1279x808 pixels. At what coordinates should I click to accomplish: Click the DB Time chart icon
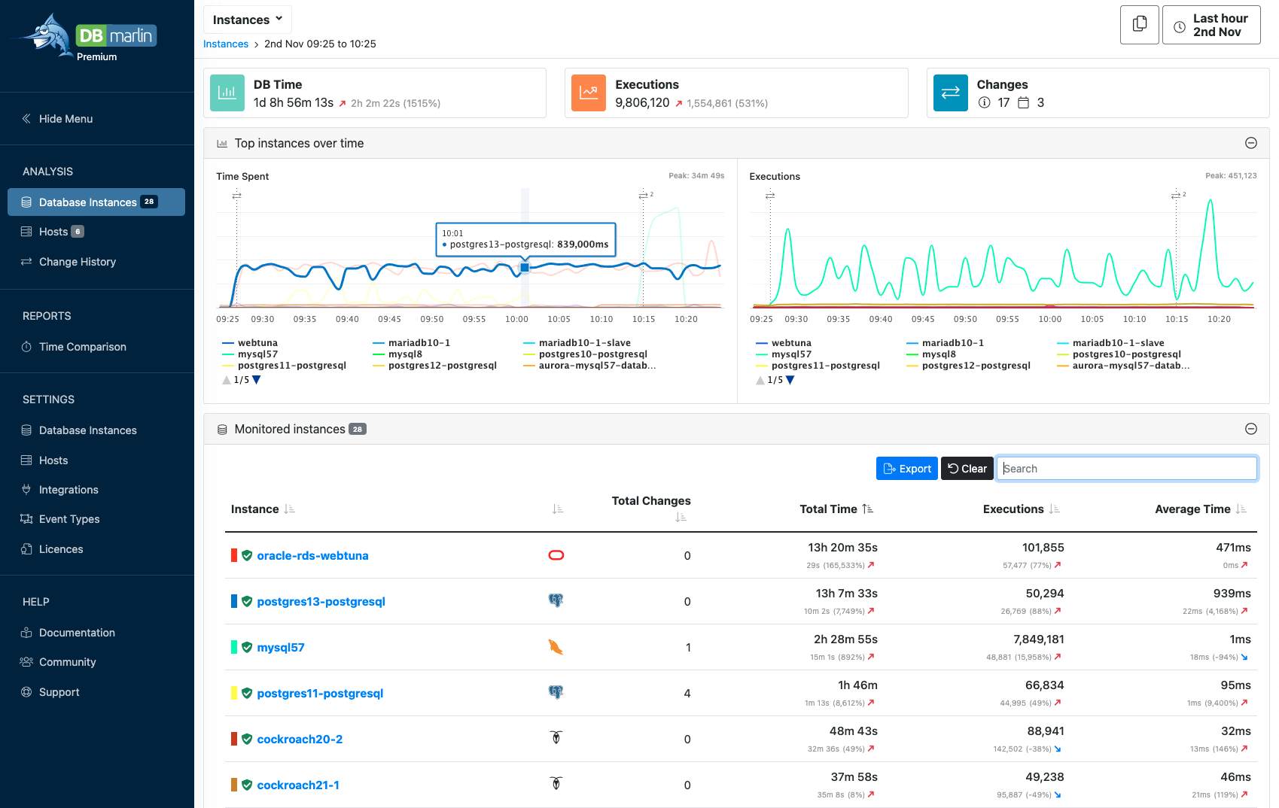[227, 93]
